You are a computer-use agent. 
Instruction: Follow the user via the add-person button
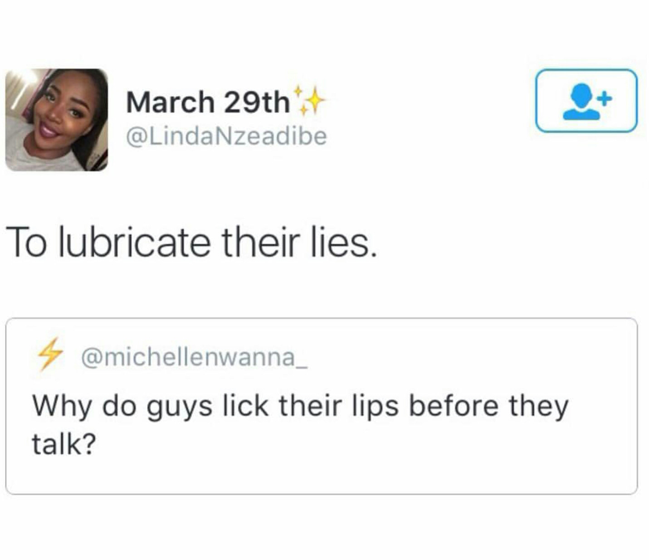tap(586, 101)
